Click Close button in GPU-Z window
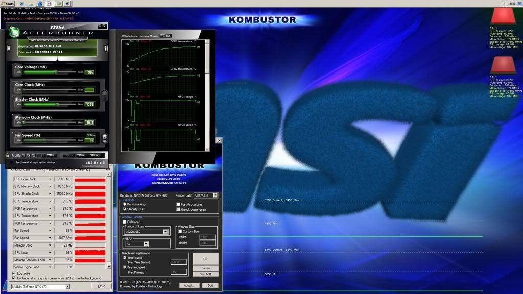 click(102, 286)
